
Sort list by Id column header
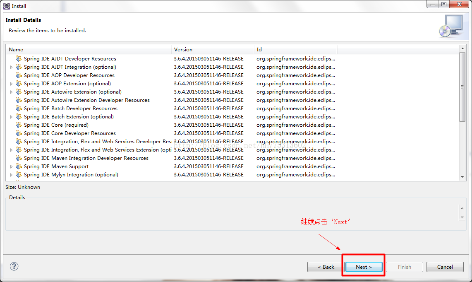(x=296, y=49)
